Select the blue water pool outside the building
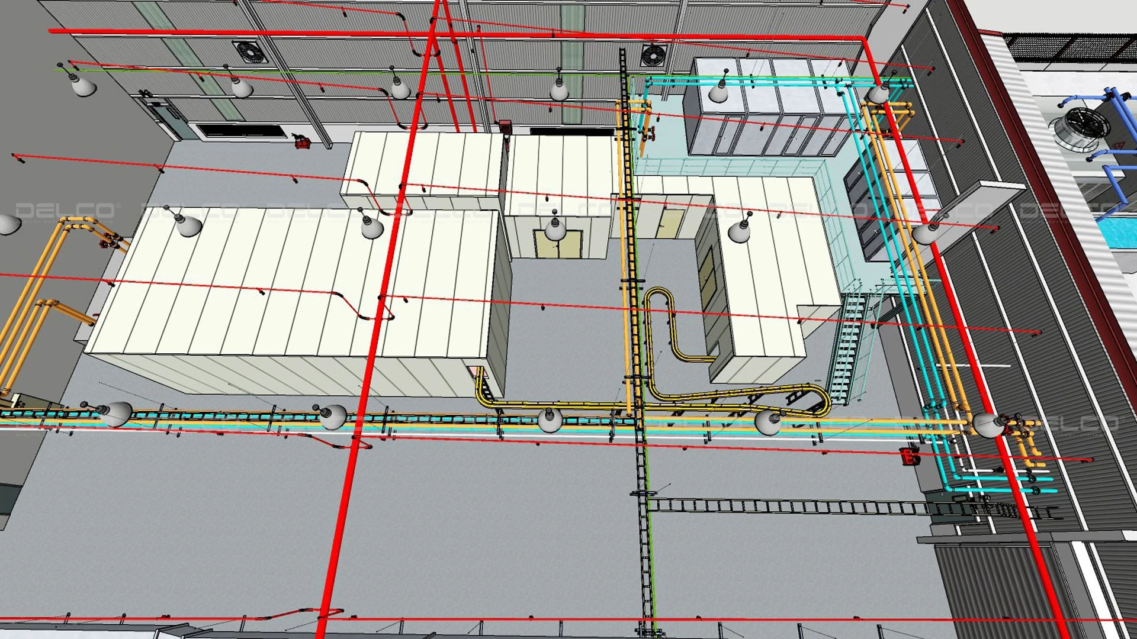 [x=1116, y=232]
